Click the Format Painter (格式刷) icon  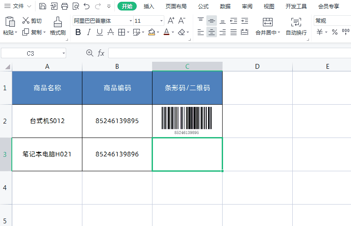coord(58,22)
